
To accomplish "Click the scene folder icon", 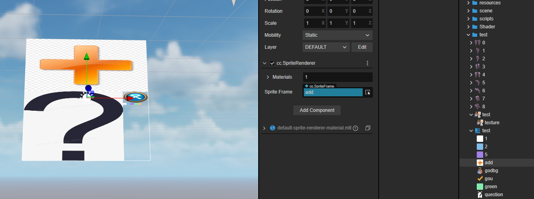I will tap(475, 11).
